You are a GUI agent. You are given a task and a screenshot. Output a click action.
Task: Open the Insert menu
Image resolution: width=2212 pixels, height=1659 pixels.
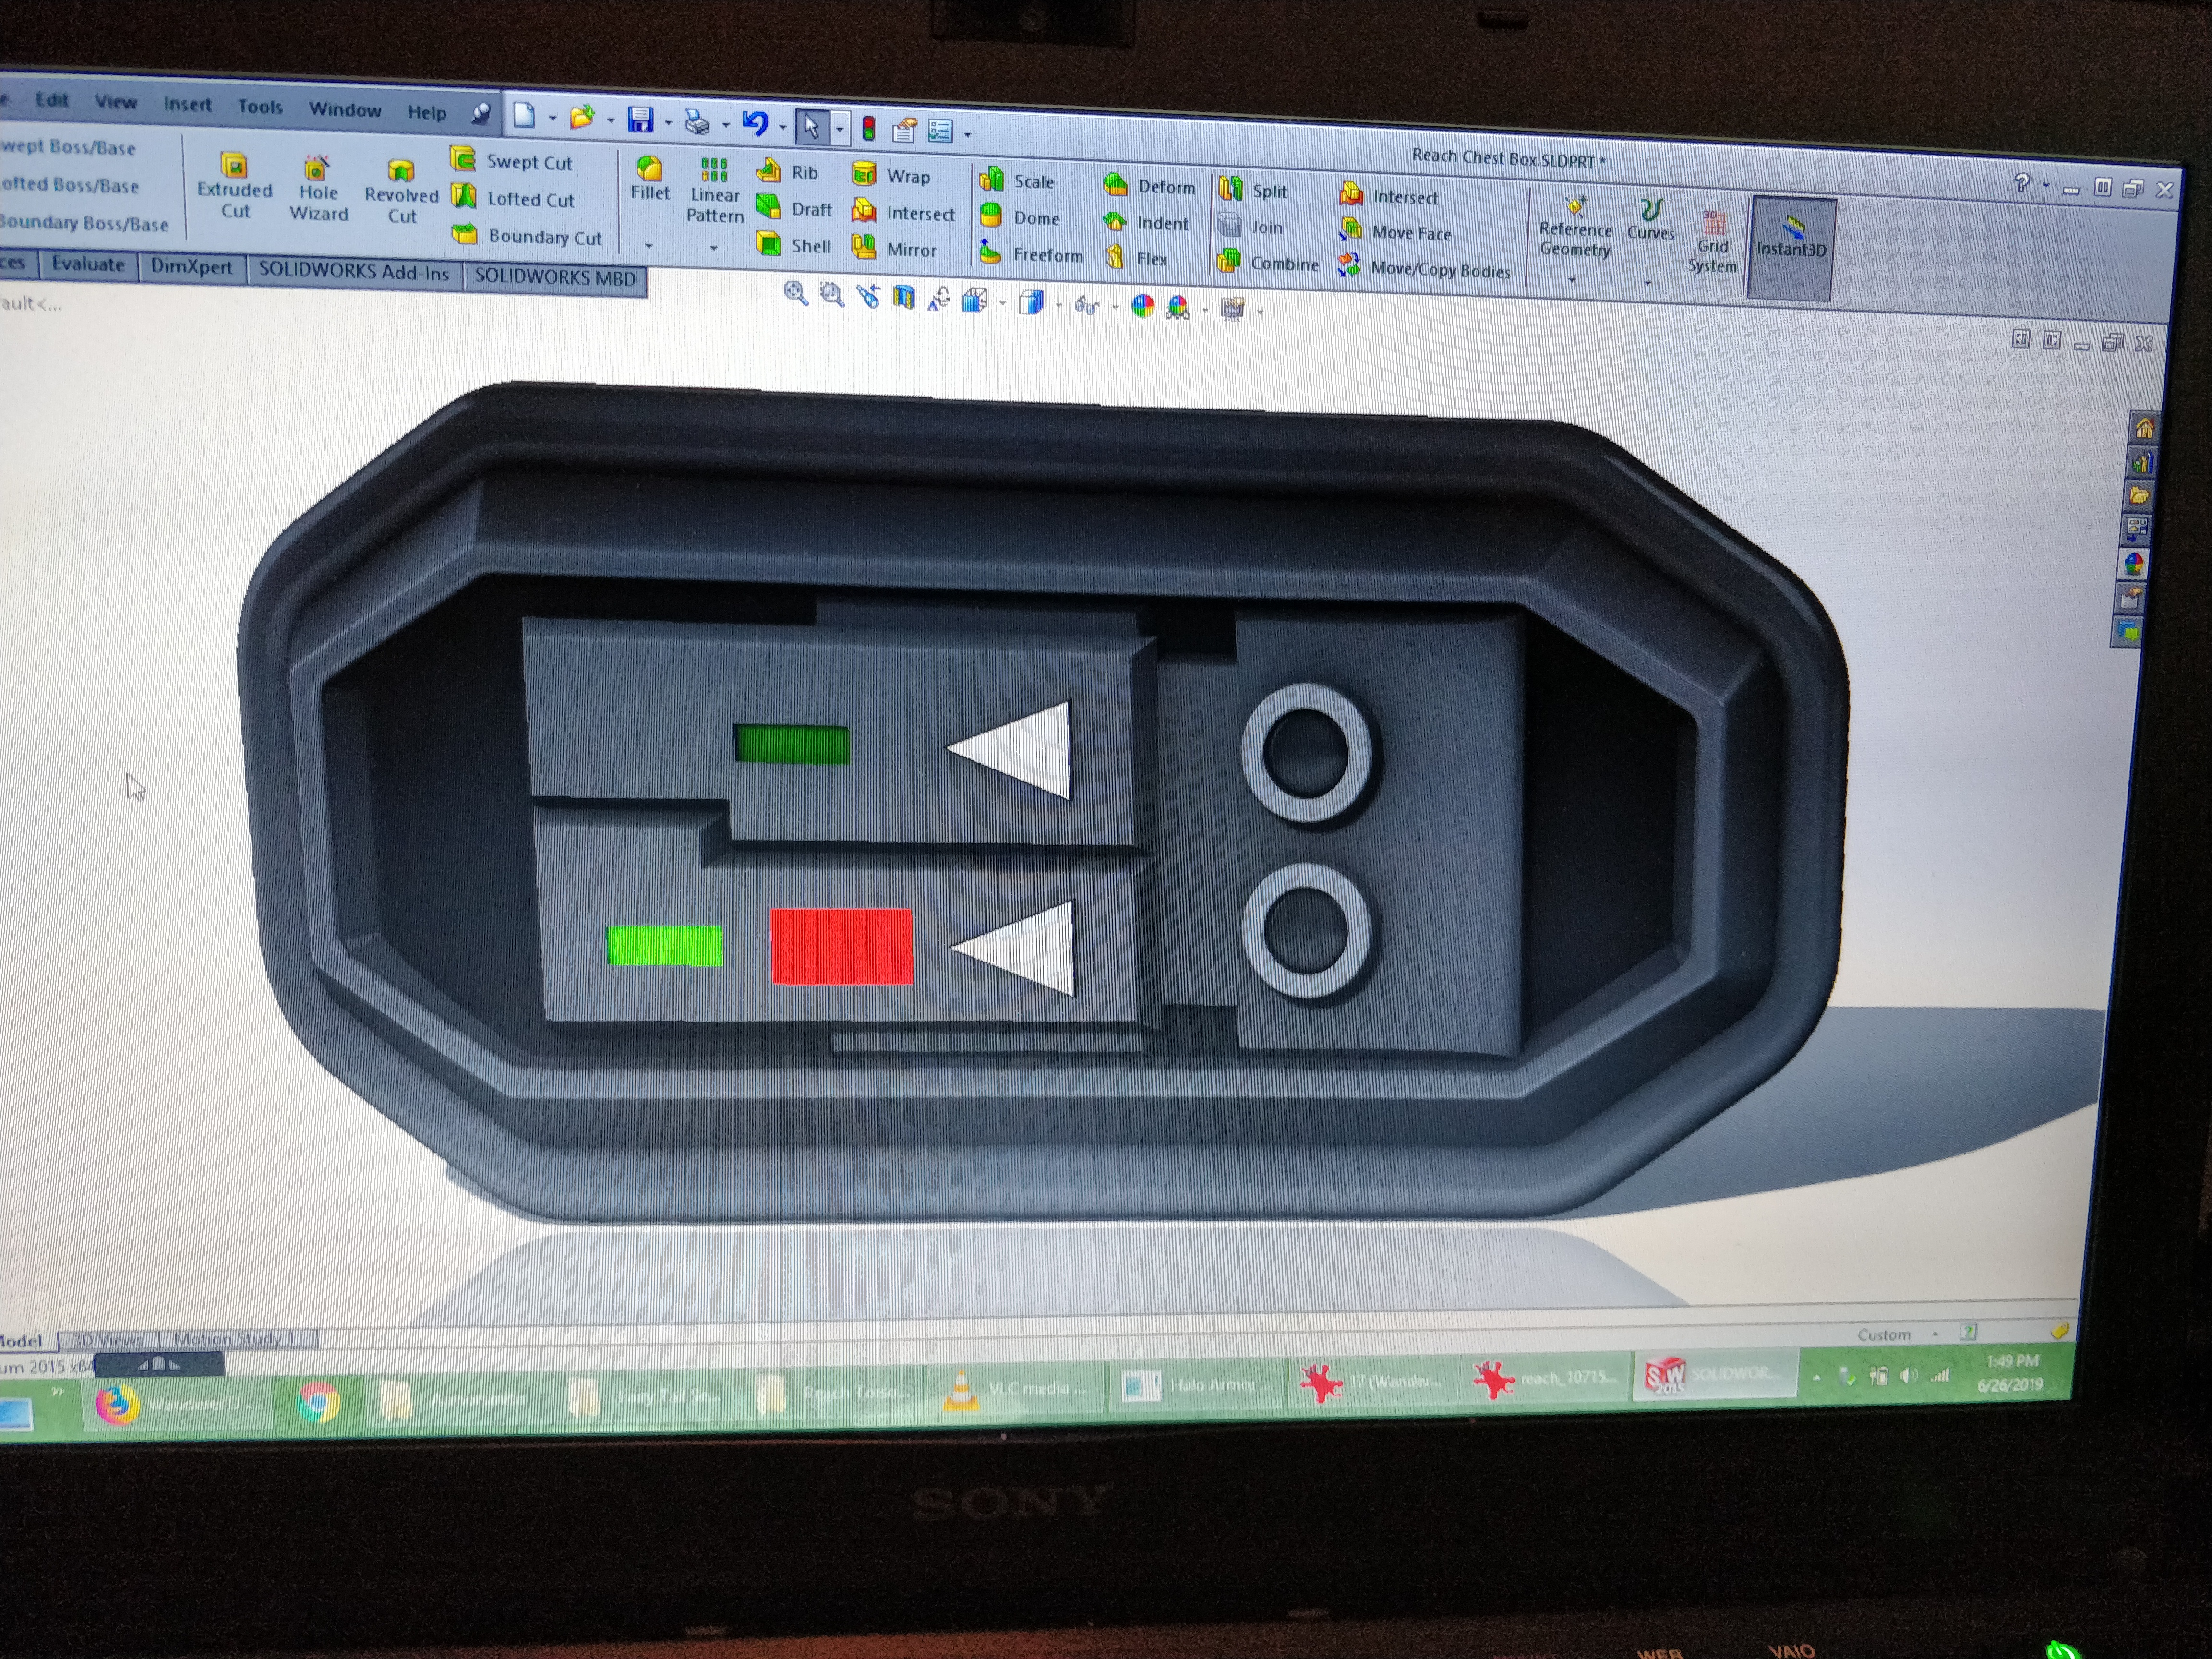coord(187,104)
